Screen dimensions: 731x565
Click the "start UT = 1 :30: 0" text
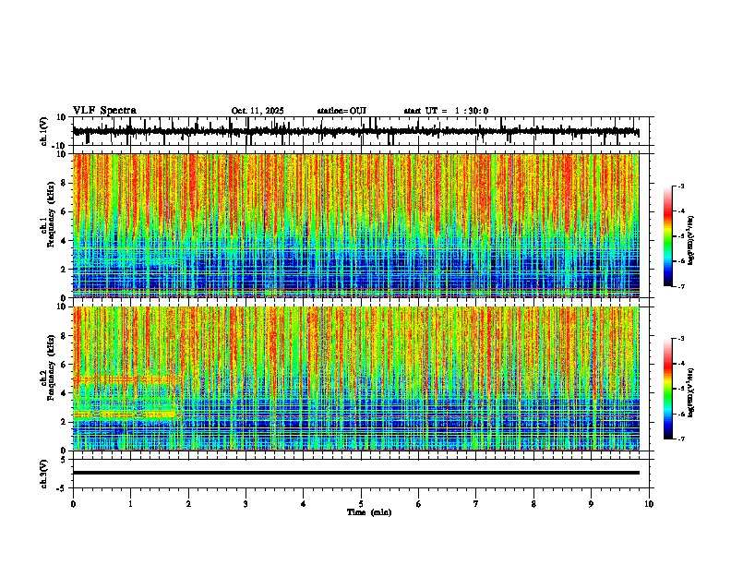pyautogui.click(x=446, y=111)
